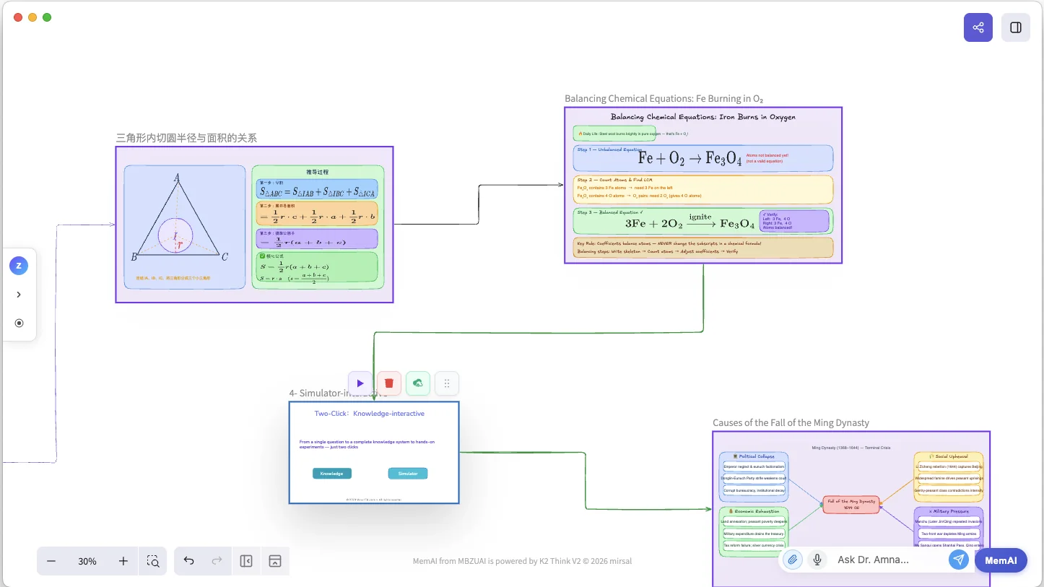Click the 推导过程 derivation panel heading
The height and width of the screenshot is (587, 1044).
[x=318, y=172]
